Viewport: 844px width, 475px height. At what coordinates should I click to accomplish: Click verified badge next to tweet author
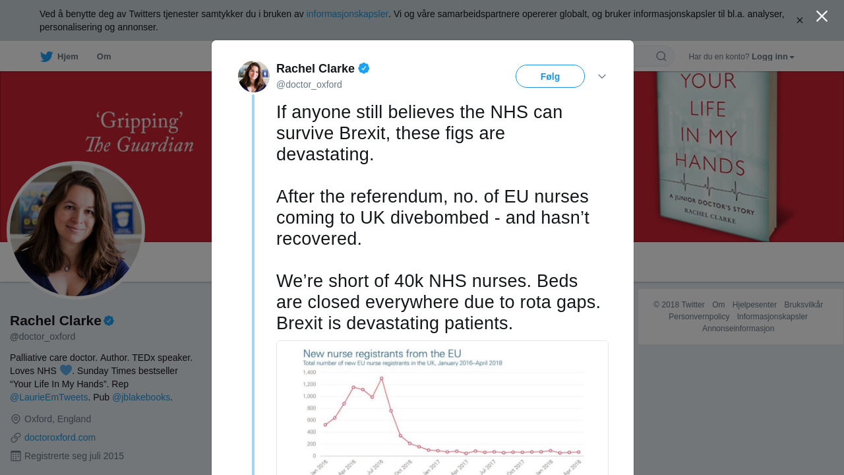click(364, 68)
